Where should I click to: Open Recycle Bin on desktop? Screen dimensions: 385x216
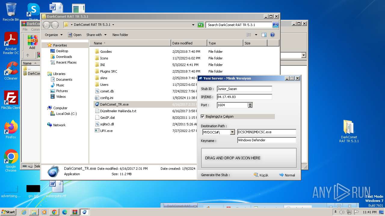[11, 12]
